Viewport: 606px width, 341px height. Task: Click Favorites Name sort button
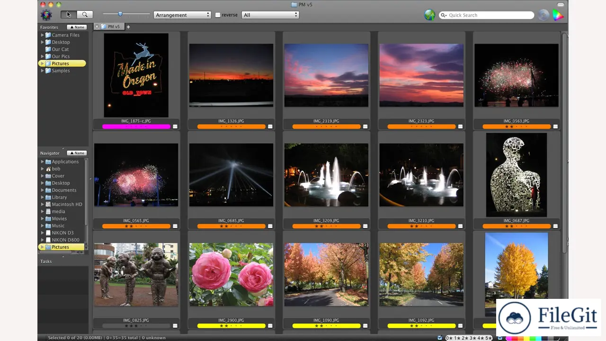(x=77, y=27)
